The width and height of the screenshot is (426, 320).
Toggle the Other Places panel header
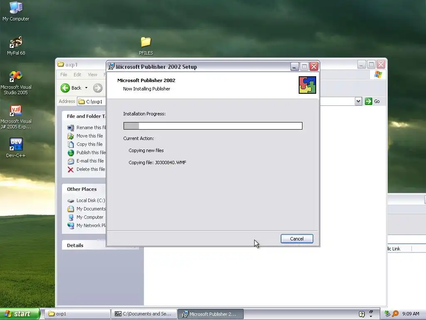point(84,189)
